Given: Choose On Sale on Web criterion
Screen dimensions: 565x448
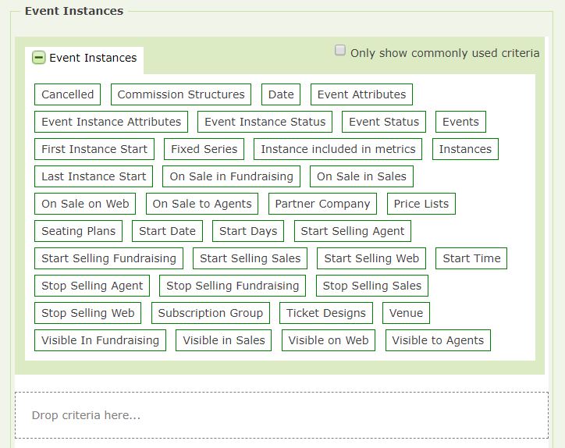Looking at the screenshot, I should [85, 204].
